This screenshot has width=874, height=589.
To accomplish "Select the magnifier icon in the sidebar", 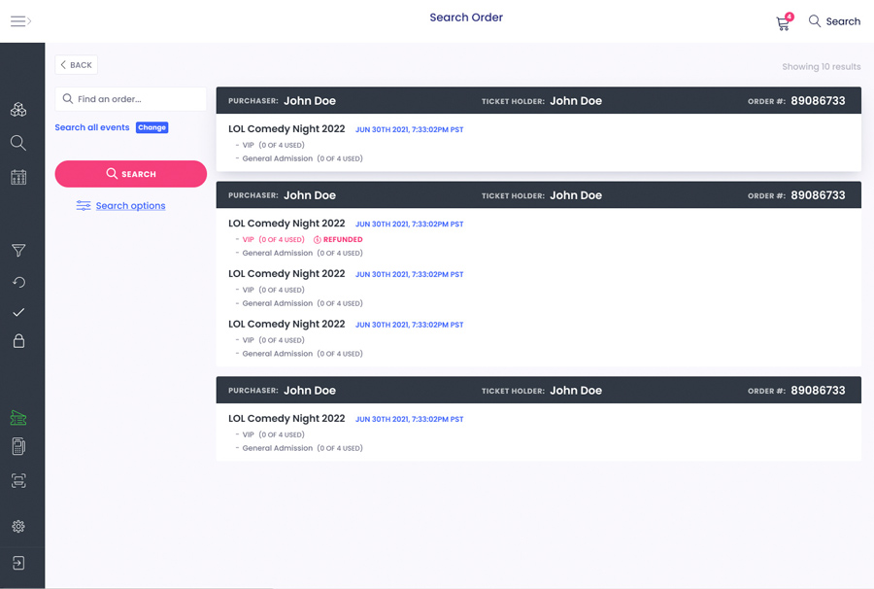I will point(18,143).
